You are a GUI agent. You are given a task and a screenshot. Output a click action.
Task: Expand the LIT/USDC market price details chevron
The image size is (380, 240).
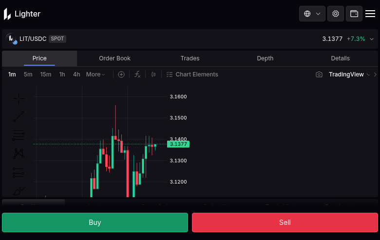tap(372, 39)
